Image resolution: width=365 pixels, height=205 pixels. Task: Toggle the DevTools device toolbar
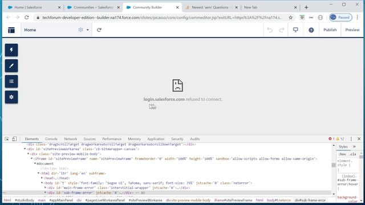point(14,139)
